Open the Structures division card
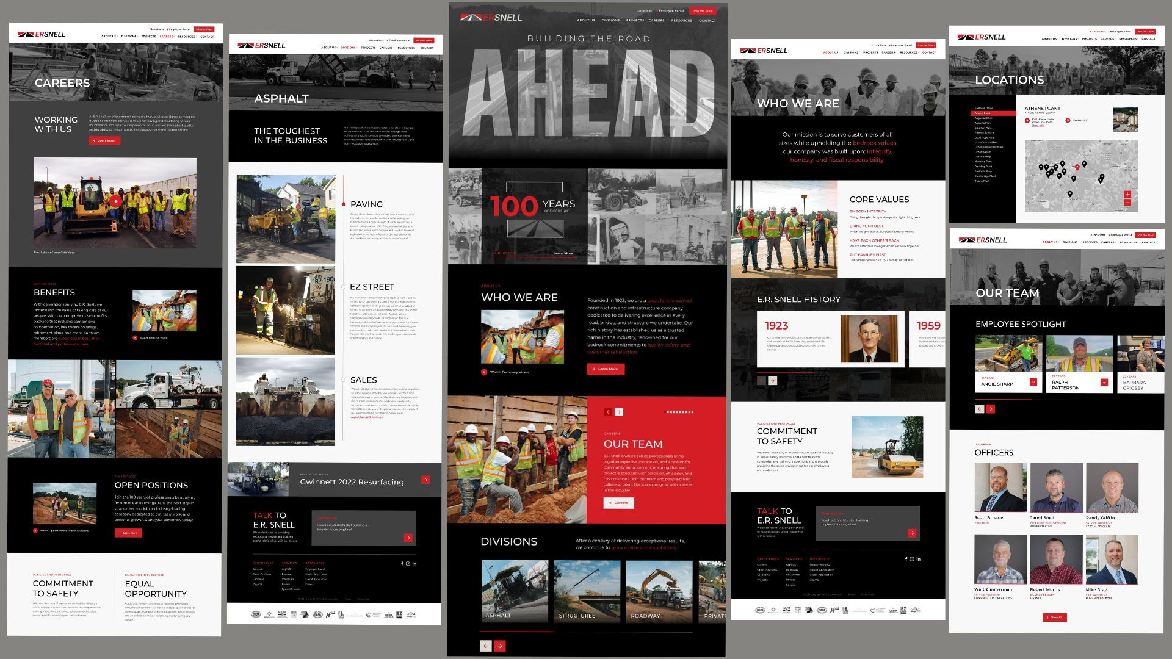1172x659 pixels. coord(587,591)
